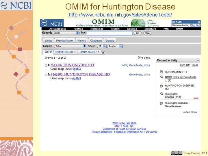
Task: Expand the Send to dropdown
Action: point(115,46)
